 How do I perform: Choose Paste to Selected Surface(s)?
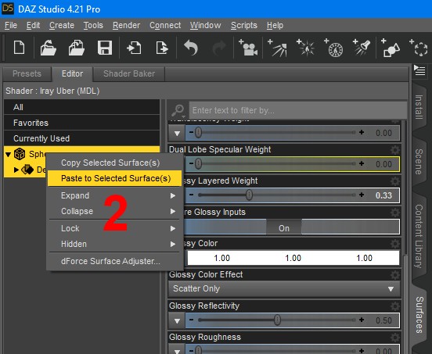click(114, 178)
